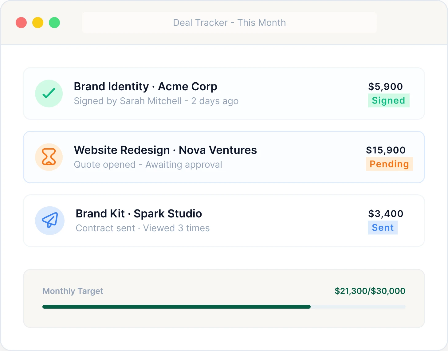Click the green Signed status badge
Screen dimensions: 448x351
(x=389, y=100)
